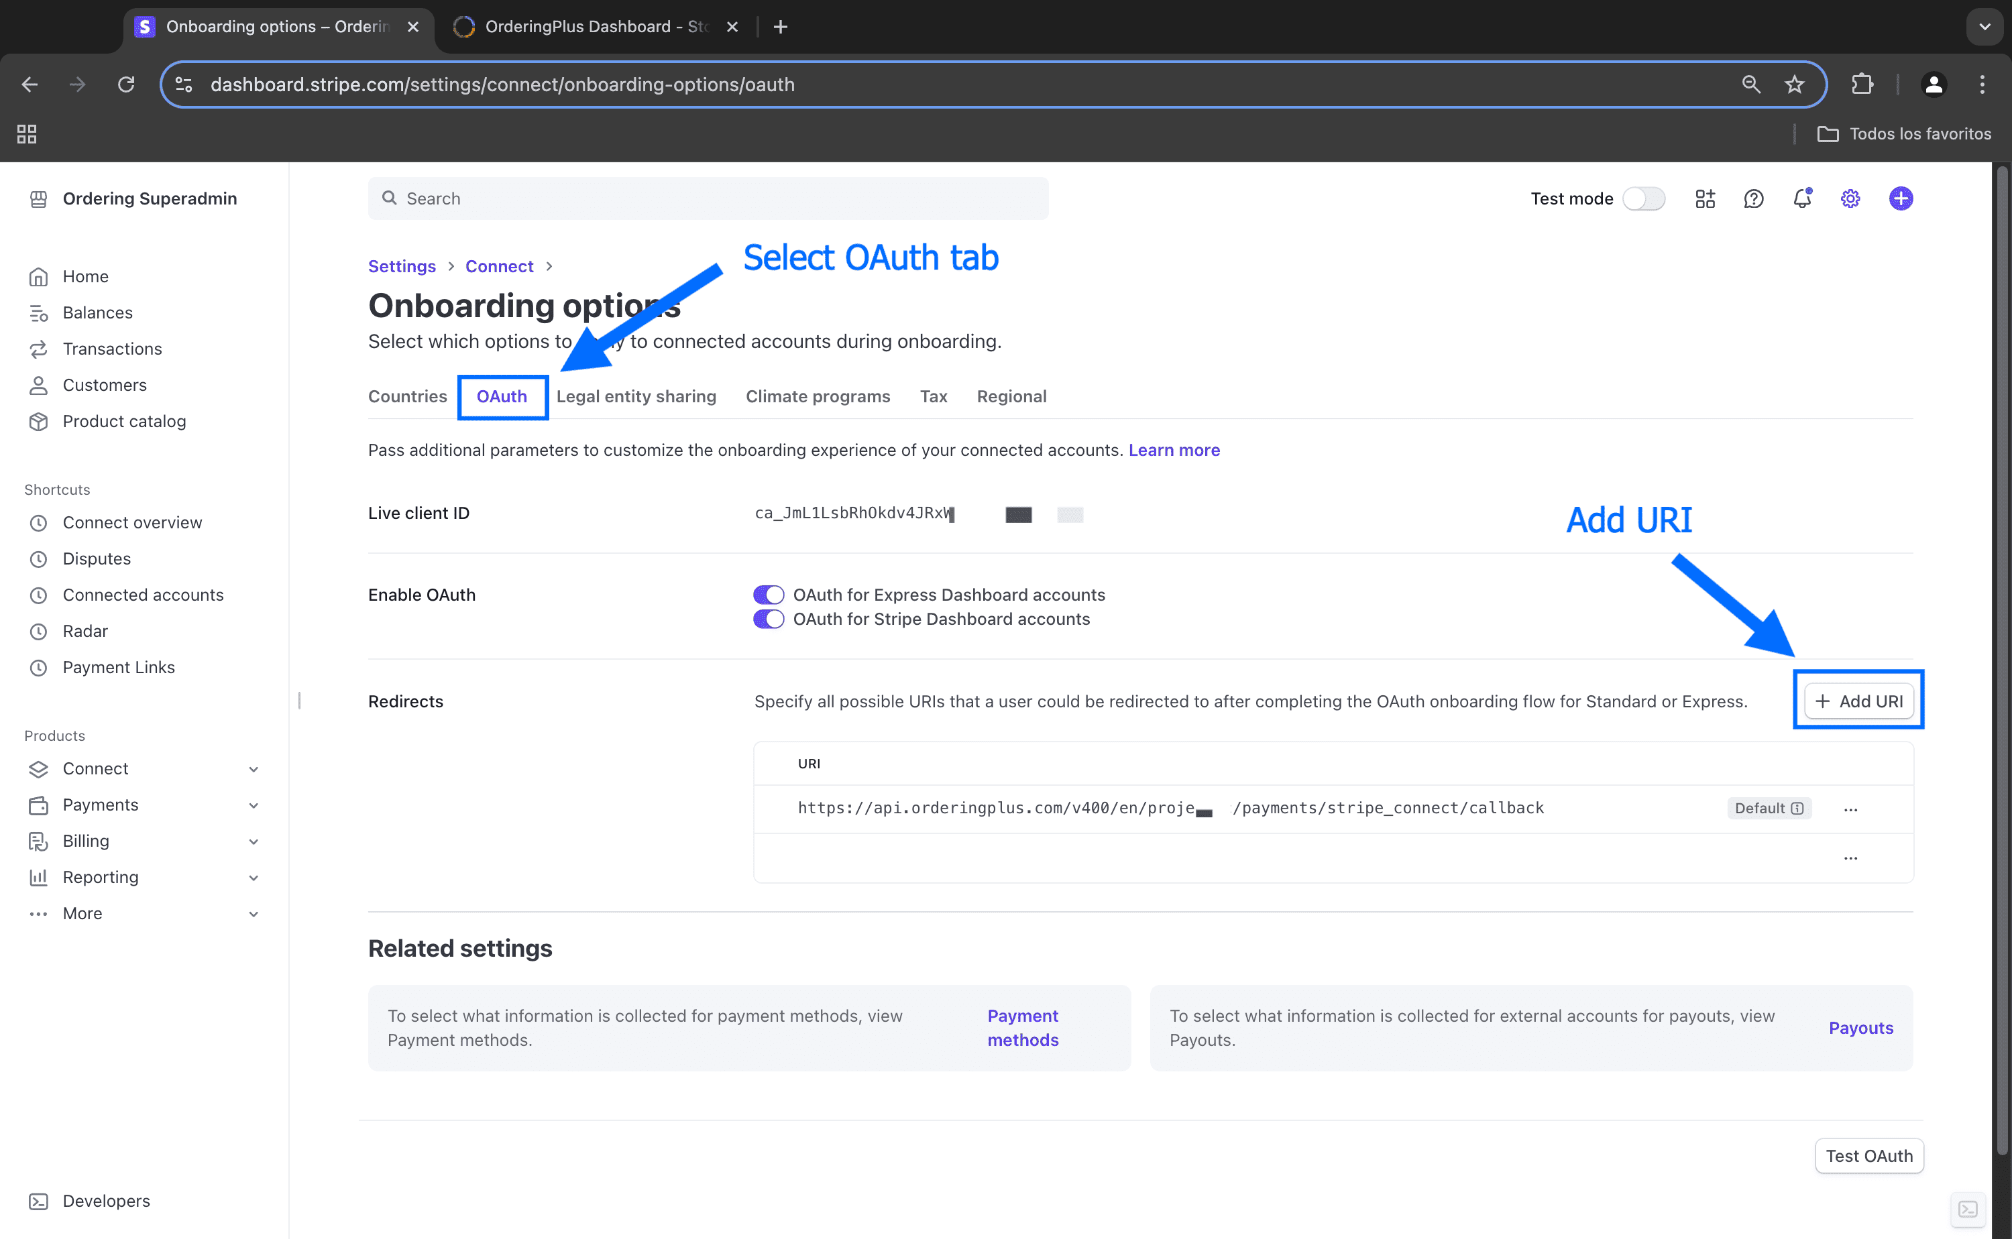2012x1239 pixels.
Task: Click the Default badge on the callback URI
Action: coord(1769,808)
